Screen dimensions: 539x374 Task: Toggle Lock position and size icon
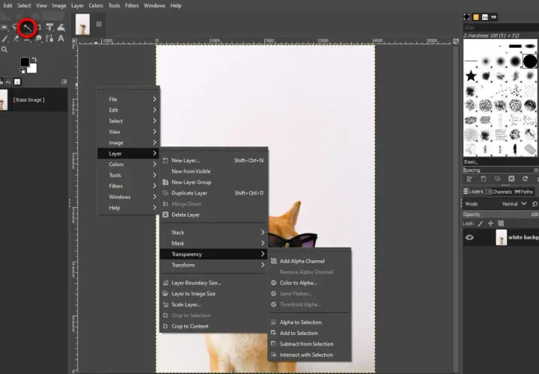click(x=490, y=223)
